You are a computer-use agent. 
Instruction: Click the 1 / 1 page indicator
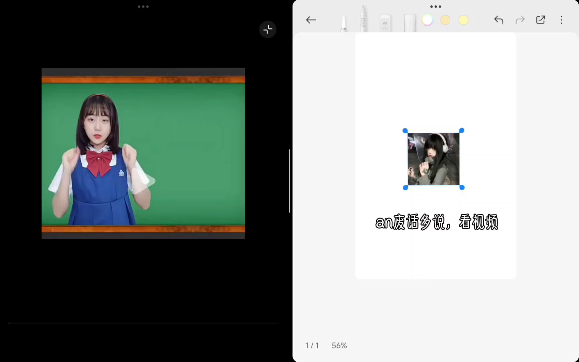point(312,346)
